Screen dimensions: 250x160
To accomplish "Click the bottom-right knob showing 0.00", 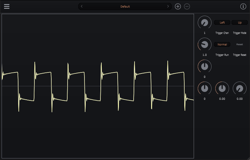I will [x=240, y=88].
